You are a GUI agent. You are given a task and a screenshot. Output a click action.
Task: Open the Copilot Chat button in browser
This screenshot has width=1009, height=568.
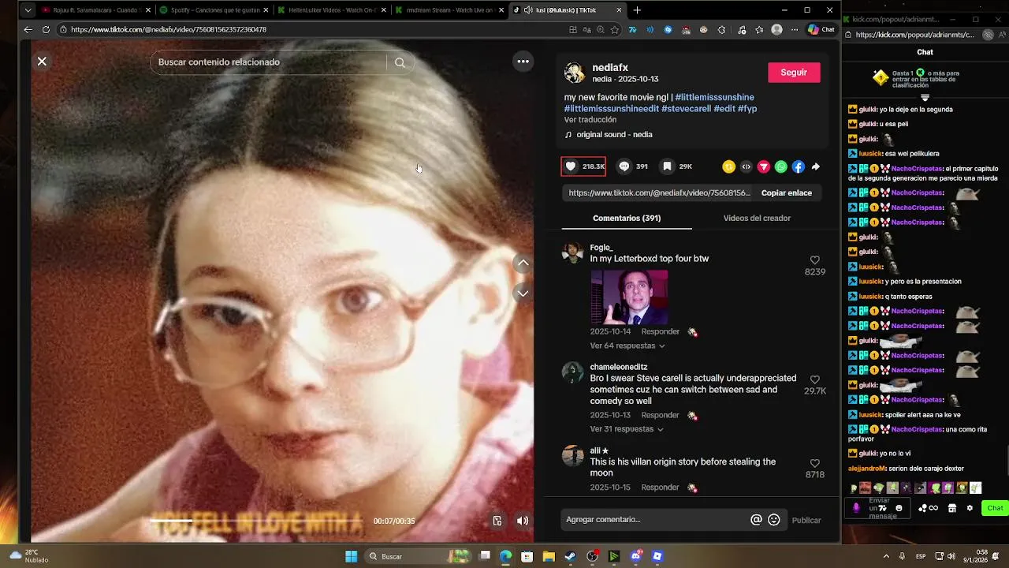(821, 30)
